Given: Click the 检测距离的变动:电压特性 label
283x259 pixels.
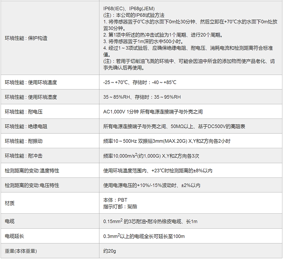Looking at the screenshot, I should click(x=32, y=185).
